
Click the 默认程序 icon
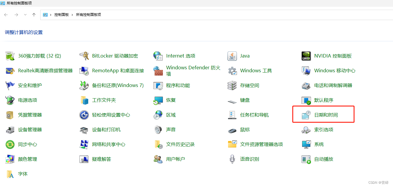306,100
